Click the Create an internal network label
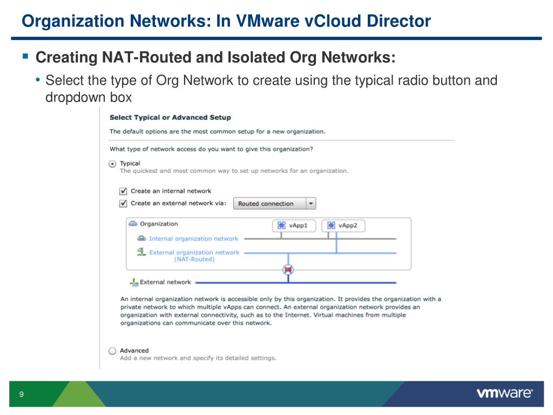The width and height of the screenshot is (553, 415). (171, 191)
